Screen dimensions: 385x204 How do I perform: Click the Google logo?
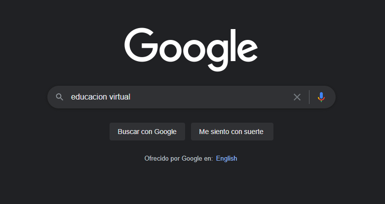point(191,49)
